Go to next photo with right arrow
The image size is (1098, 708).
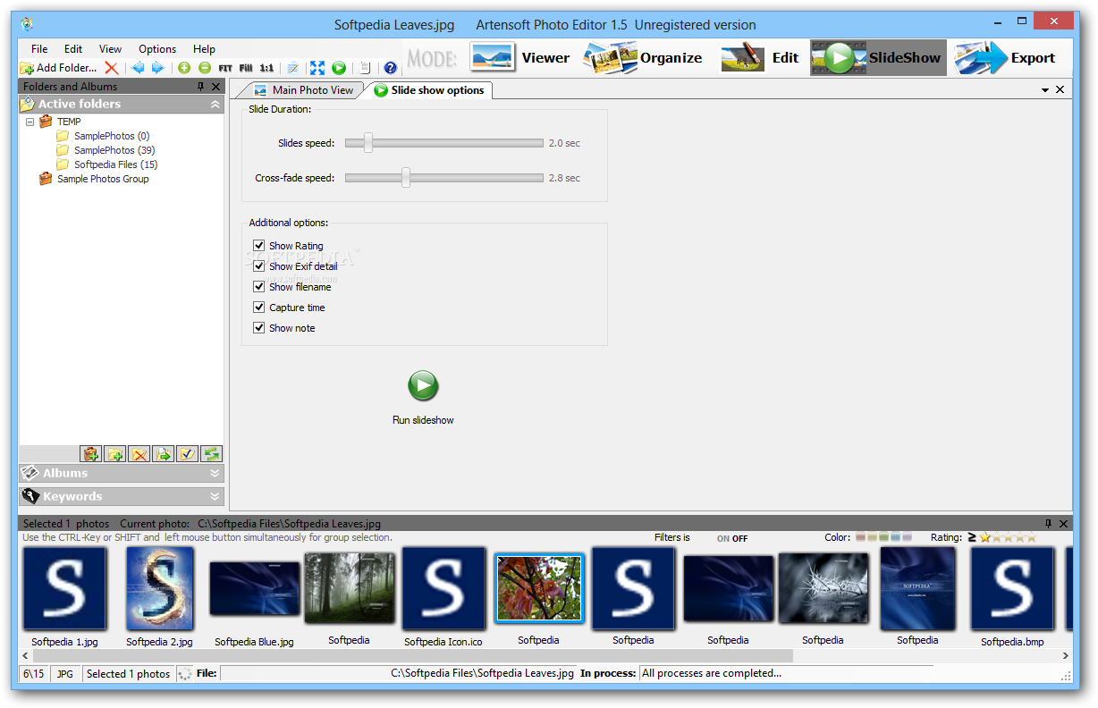(x=157, y=68)
